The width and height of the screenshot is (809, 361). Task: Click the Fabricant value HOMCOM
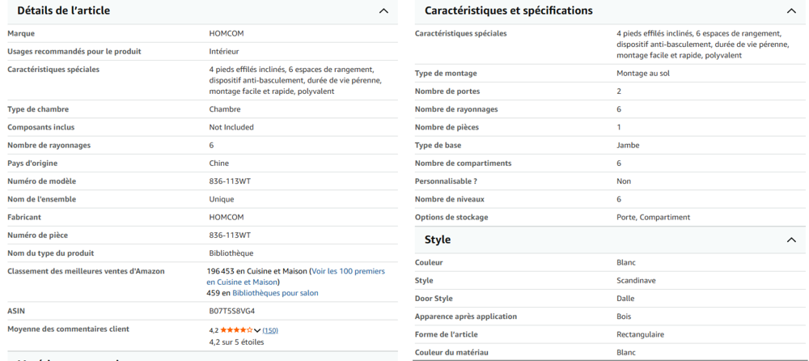[x=227, y=218]
